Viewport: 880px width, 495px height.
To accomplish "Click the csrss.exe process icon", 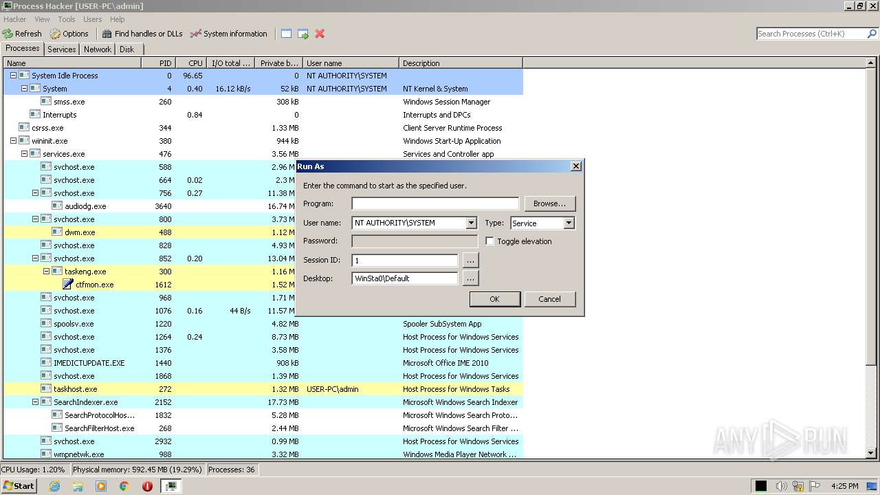I will (x=24, y=127).
